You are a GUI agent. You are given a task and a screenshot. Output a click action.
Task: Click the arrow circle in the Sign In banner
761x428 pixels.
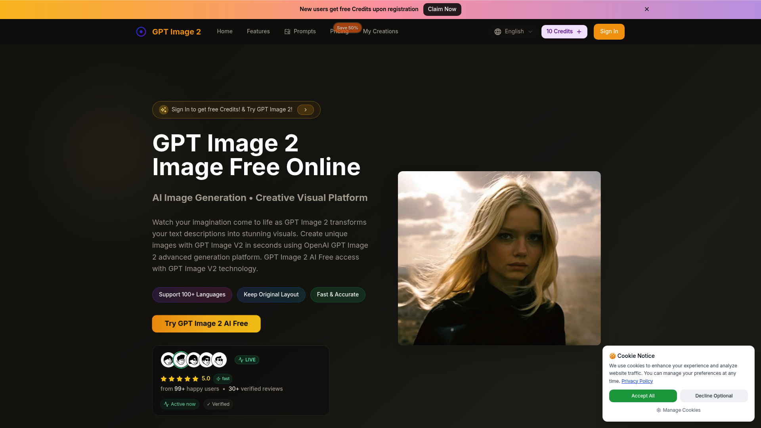[305, 109]
